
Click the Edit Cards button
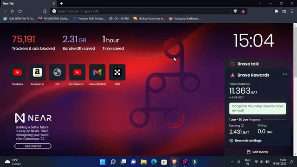tap(258, 152)
